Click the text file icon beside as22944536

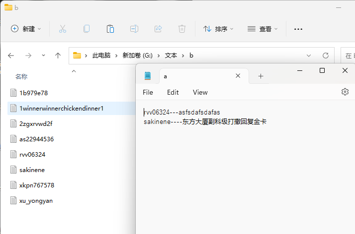click(13, 139)
